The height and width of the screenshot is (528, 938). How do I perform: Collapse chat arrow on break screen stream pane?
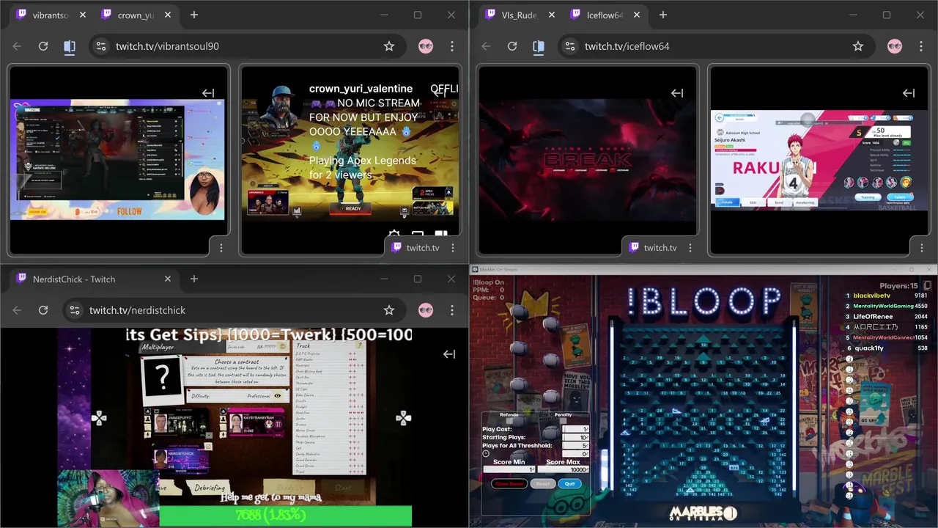click(x=677, y=93)
